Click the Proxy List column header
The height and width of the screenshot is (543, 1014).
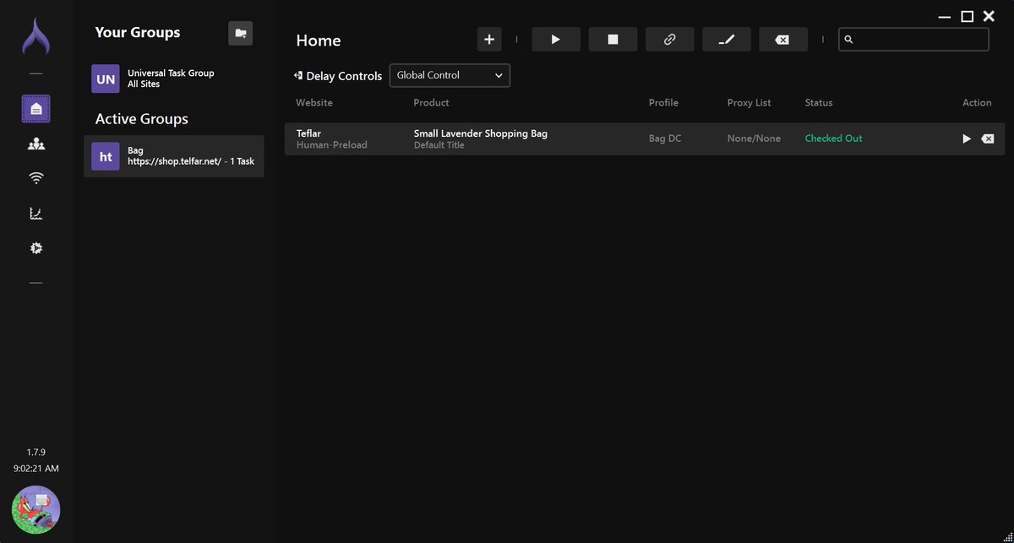coord(749,103)
